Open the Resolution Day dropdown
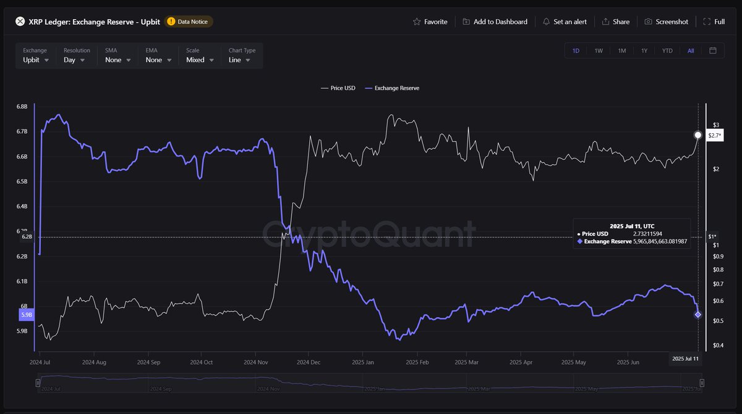The height and width of the screenshot is (414, 742). coord(77,56)
